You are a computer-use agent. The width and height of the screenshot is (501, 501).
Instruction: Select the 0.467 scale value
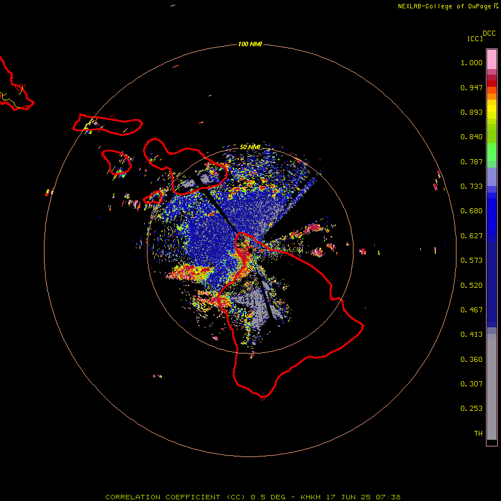[x=471, y=310]
